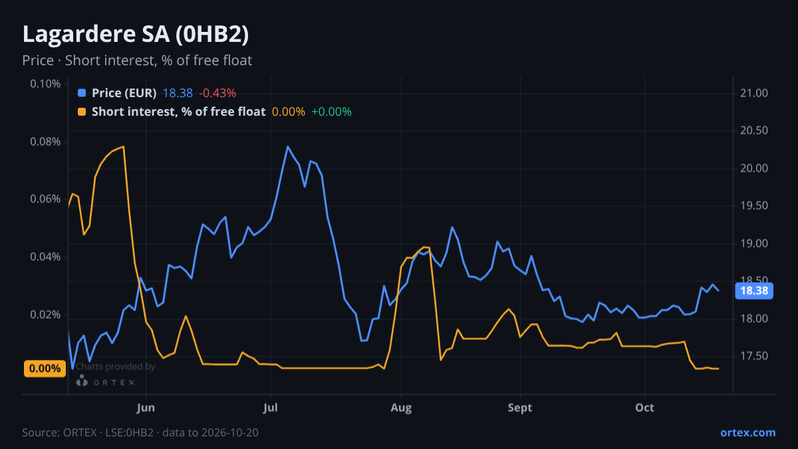Click the orange 0.00% axis badge
Image resolution: width=798 pixels, height=449 pixels.
point(45,369)
